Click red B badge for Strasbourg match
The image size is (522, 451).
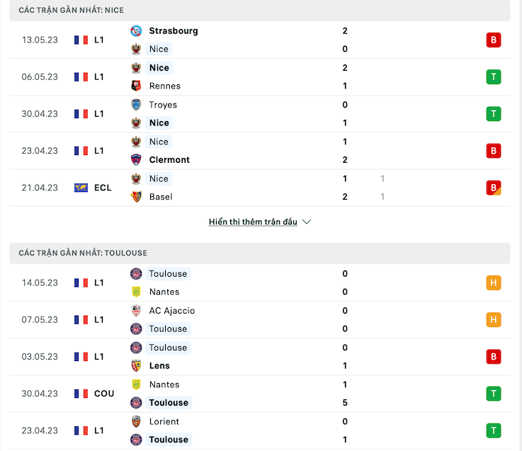[494, 40]
